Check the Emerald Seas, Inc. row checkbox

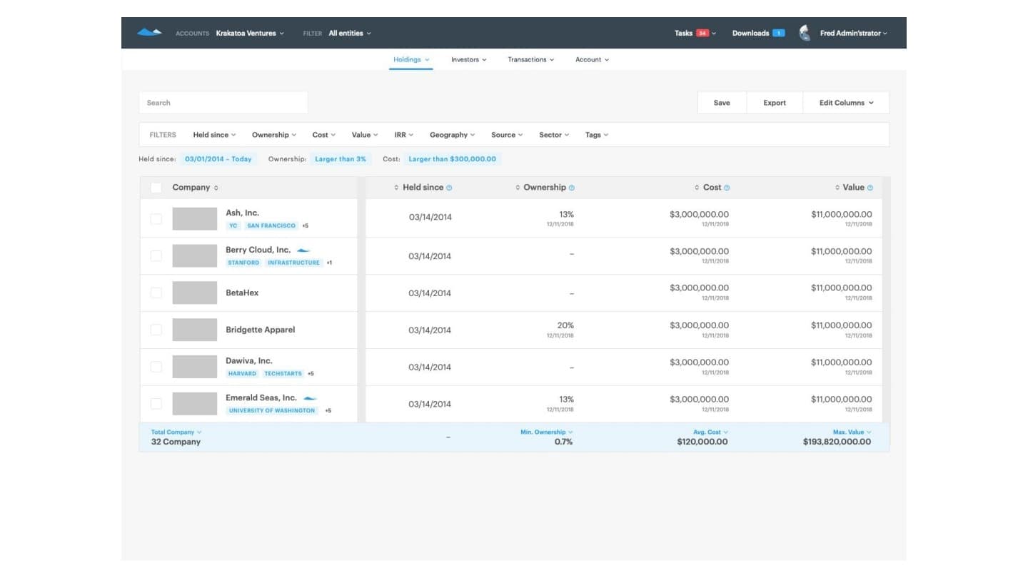click(x=156, y=404)
